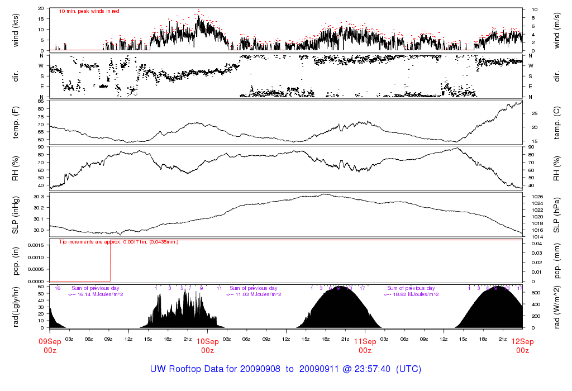Image resolution: width=572 pixels, height=391 pixels.
Task: Click the '85' tick on the temperature axis
Action: point(41,101)
